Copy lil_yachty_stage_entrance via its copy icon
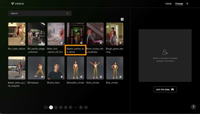Image resolution: width=200 pixels, height=114 pixels. (42, 43)
